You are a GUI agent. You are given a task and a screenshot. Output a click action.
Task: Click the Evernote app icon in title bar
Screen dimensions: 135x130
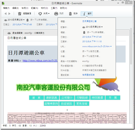click(x=3, y=3)
